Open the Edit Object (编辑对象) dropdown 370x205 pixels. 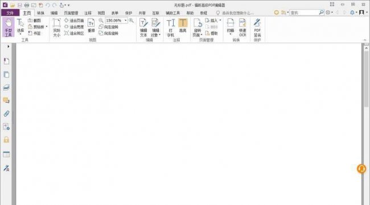(159, 35)
